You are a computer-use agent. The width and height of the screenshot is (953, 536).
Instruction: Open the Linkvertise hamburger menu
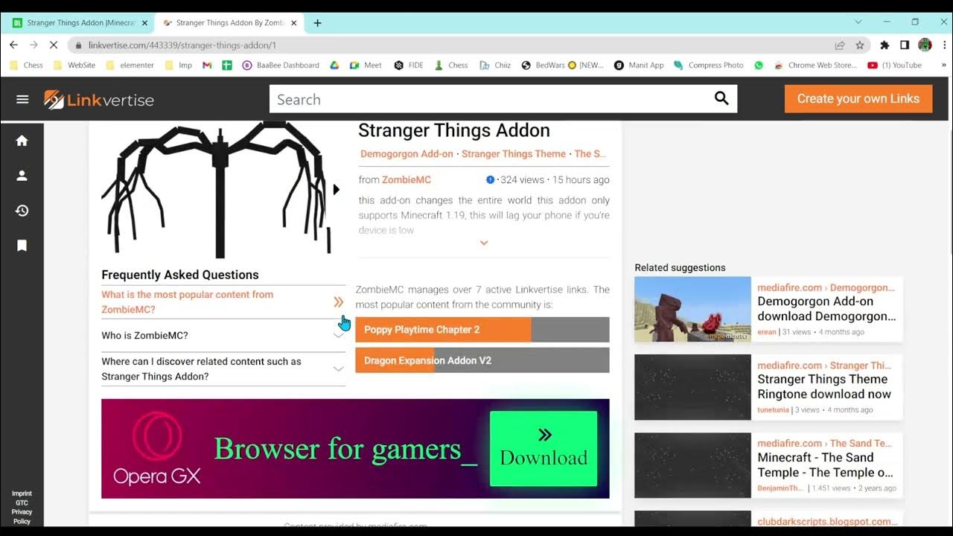pyautogui.click(x=22, y=99)
